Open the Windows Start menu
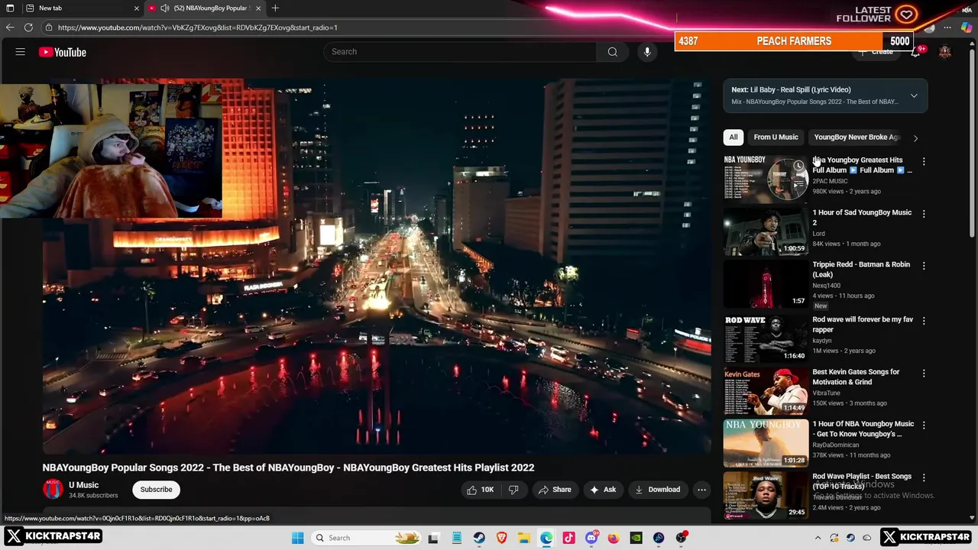 (x=297, y=538)
